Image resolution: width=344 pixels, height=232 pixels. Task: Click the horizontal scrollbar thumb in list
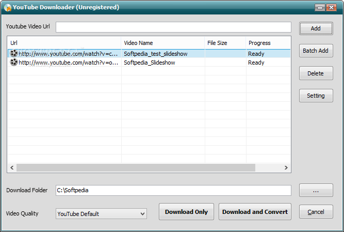pyautogui.click(x=136, y=167)
